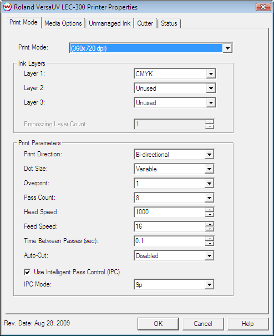Screen dimensions: 274x336
Task: Open the Dot Size dropdown
Action: tap(174, 169)
